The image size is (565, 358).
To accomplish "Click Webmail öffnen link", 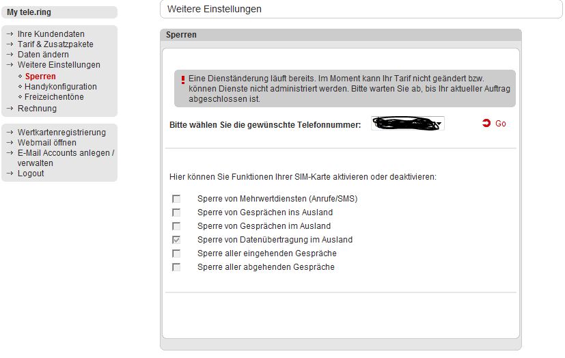I will pyautogui.click(x=46, y=143).
